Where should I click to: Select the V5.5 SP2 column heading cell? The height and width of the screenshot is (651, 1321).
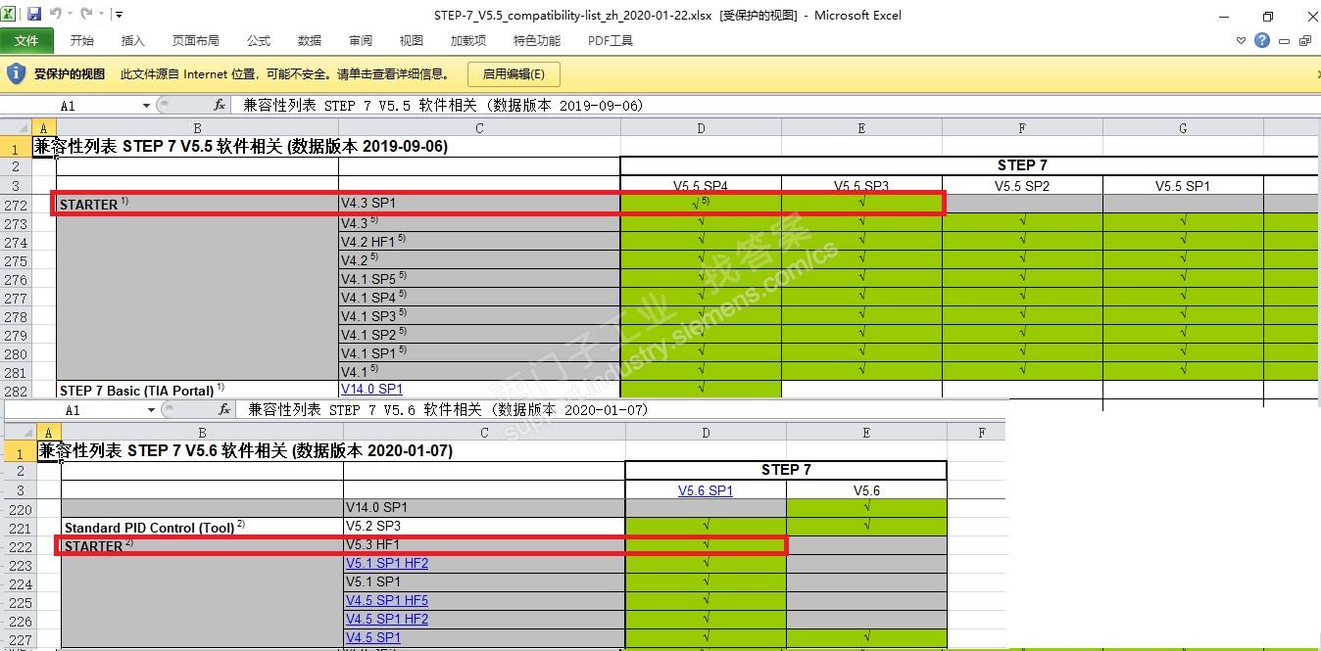pyautogui.click(x=1022, y=185)
